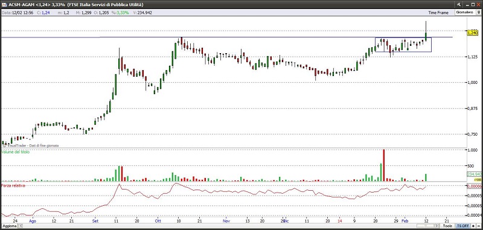Click the chart window icon at title bar left
The image size is (483, 230).
pyautogui.click(x=4, y=4)
